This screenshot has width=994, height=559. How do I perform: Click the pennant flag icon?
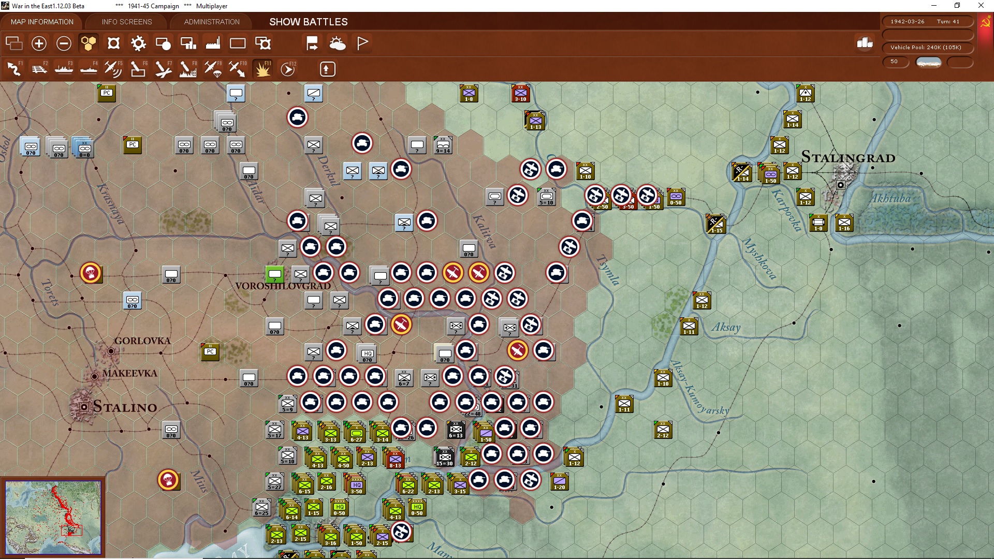point(362,43)
